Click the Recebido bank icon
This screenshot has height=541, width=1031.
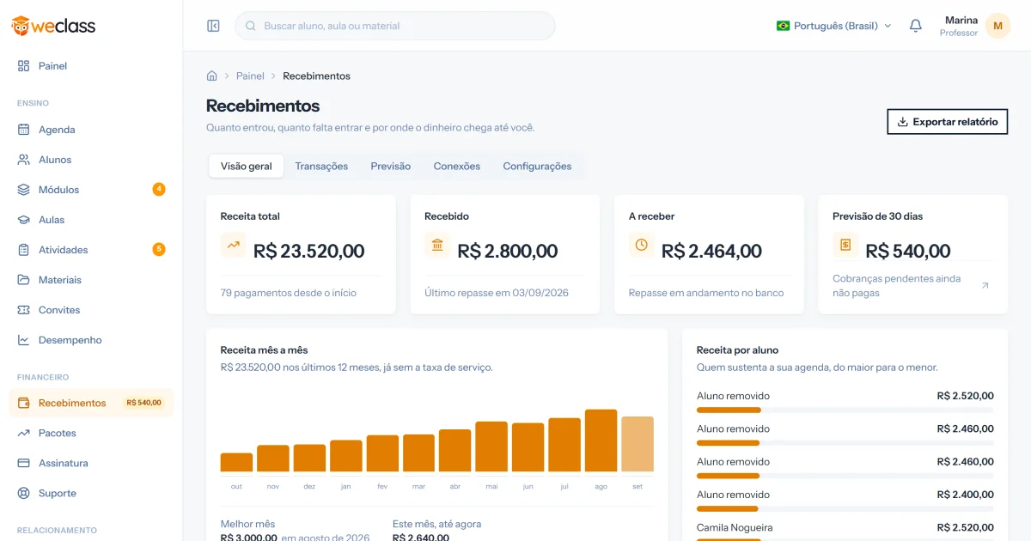click(437, 245)
